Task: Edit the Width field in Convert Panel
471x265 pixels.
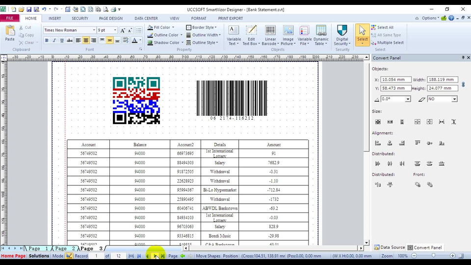Action: [x=443, y=79]
